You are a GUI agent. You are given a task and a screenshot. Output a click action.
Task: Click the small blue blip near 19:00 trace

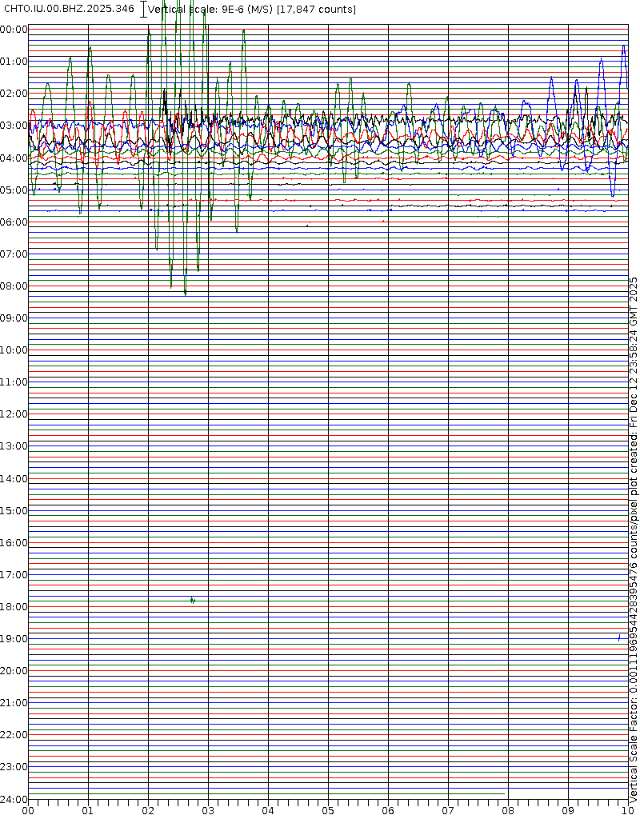pos(619,637)
